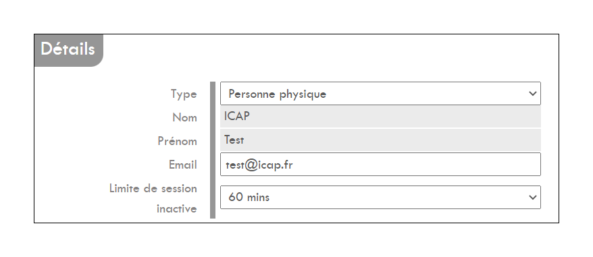Click the test@icap.fr text in Email

coord(259,165)
